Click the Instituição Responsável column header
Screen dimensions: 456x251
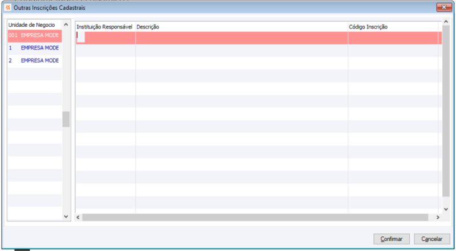coord(105,27)
